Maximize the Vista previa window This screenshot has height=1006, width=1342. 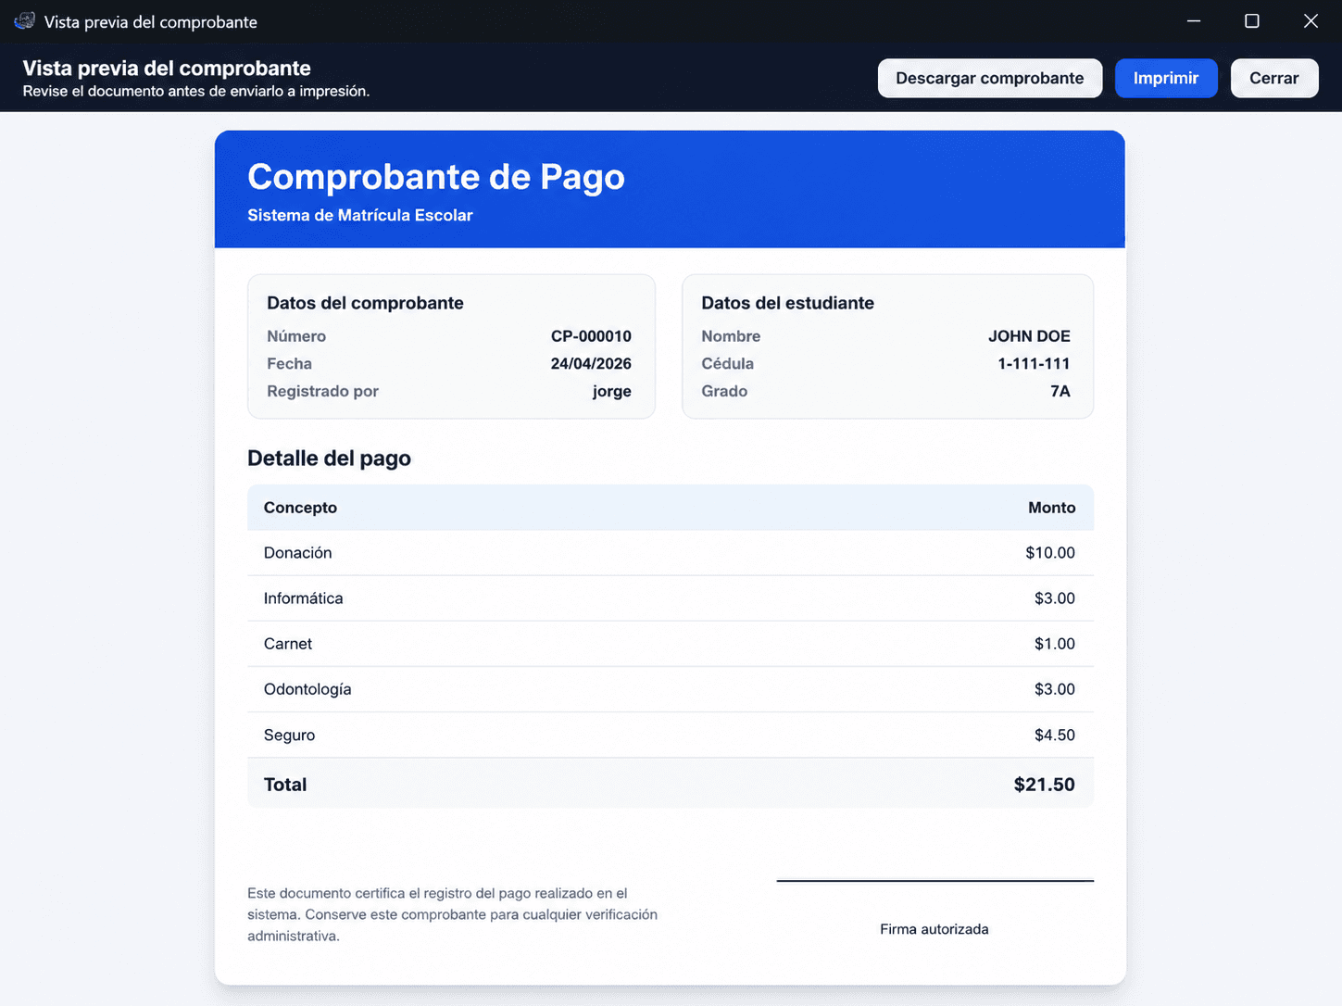click(x=1251, y=20)
